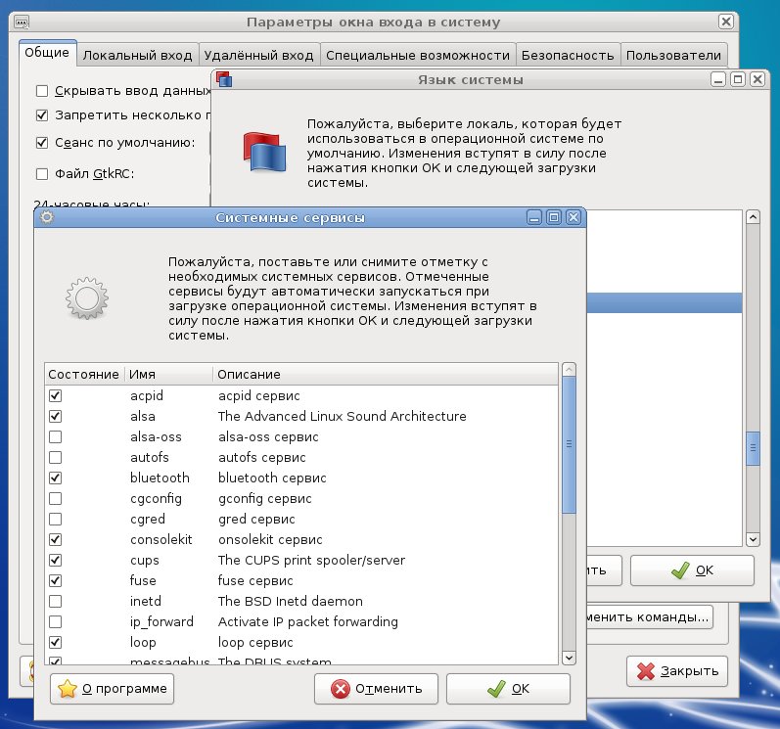Click the services list scrollbar thumb
Screen dimensions: 780x729
click(569, 444)
